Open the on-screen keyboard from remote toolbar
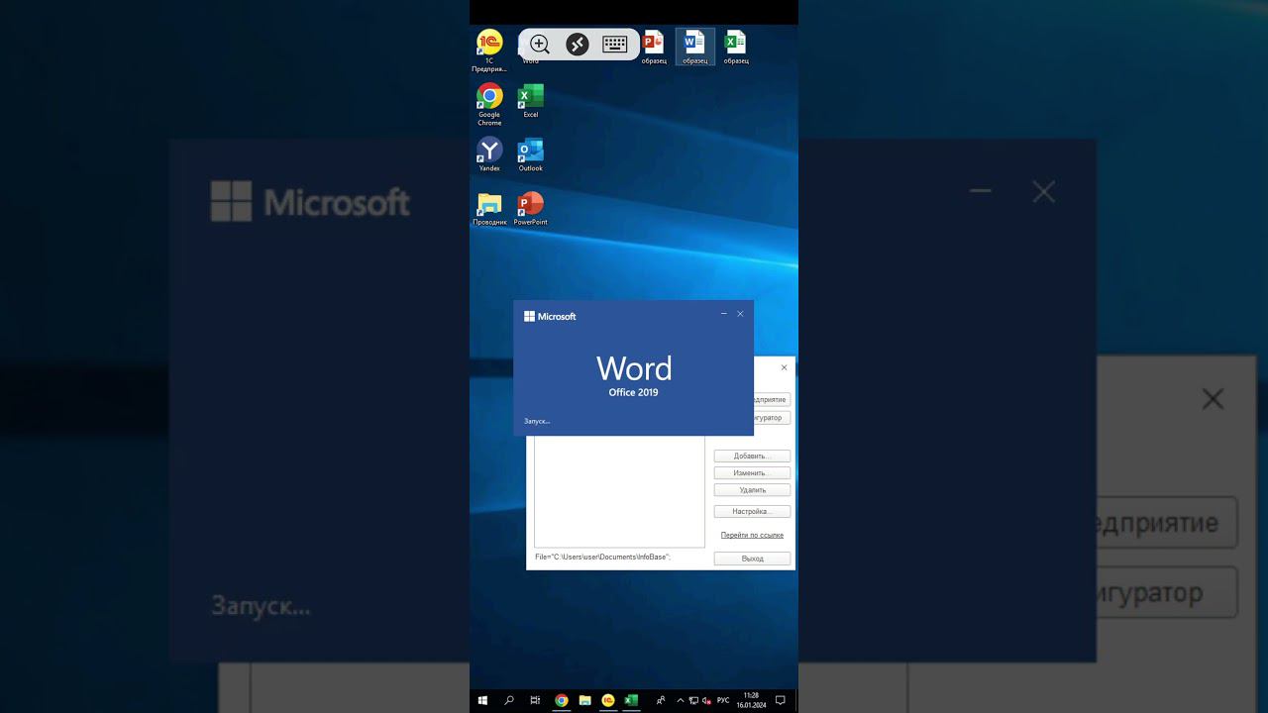Screen dimensions: 1268x713 (x=614, y=45)
